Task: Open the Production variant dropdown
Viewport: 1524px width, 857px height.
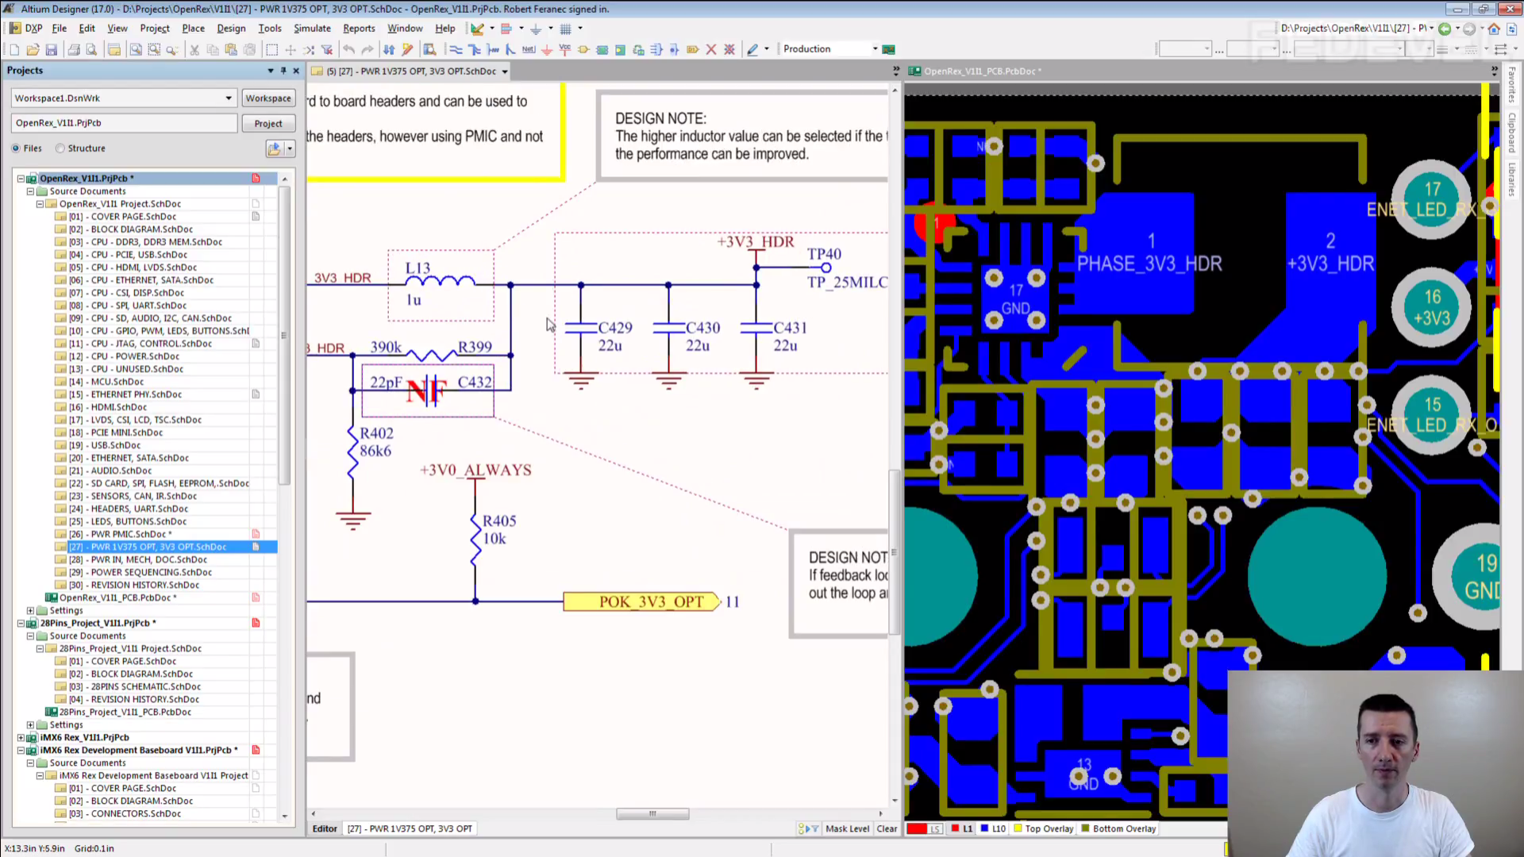Action: point(875,49)
